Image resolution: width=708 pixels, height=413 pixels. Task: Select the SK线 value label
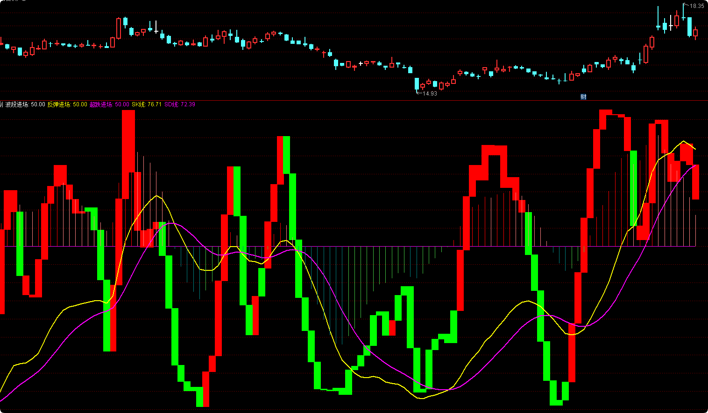[147, 104]
